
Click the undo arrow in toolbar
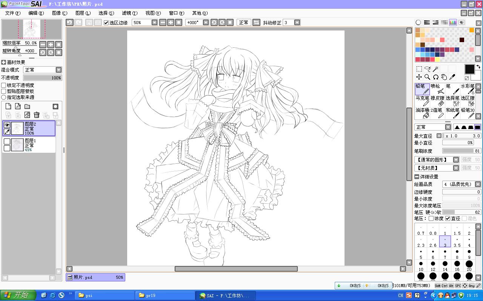coord(69,23)
